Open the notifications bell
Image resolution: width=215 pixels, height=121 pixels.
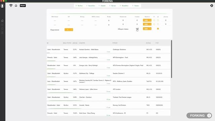pos(16,5)
